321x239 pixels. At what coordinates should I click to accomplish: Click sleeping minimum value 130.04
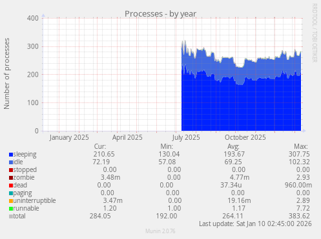click(x=169, y=154)
